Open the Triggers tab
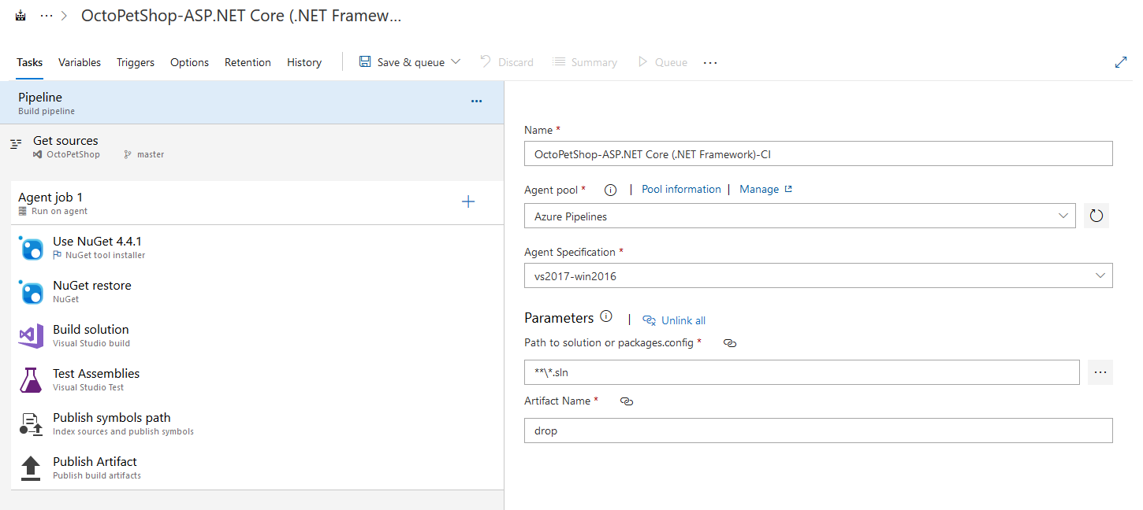 coord(135,61)
